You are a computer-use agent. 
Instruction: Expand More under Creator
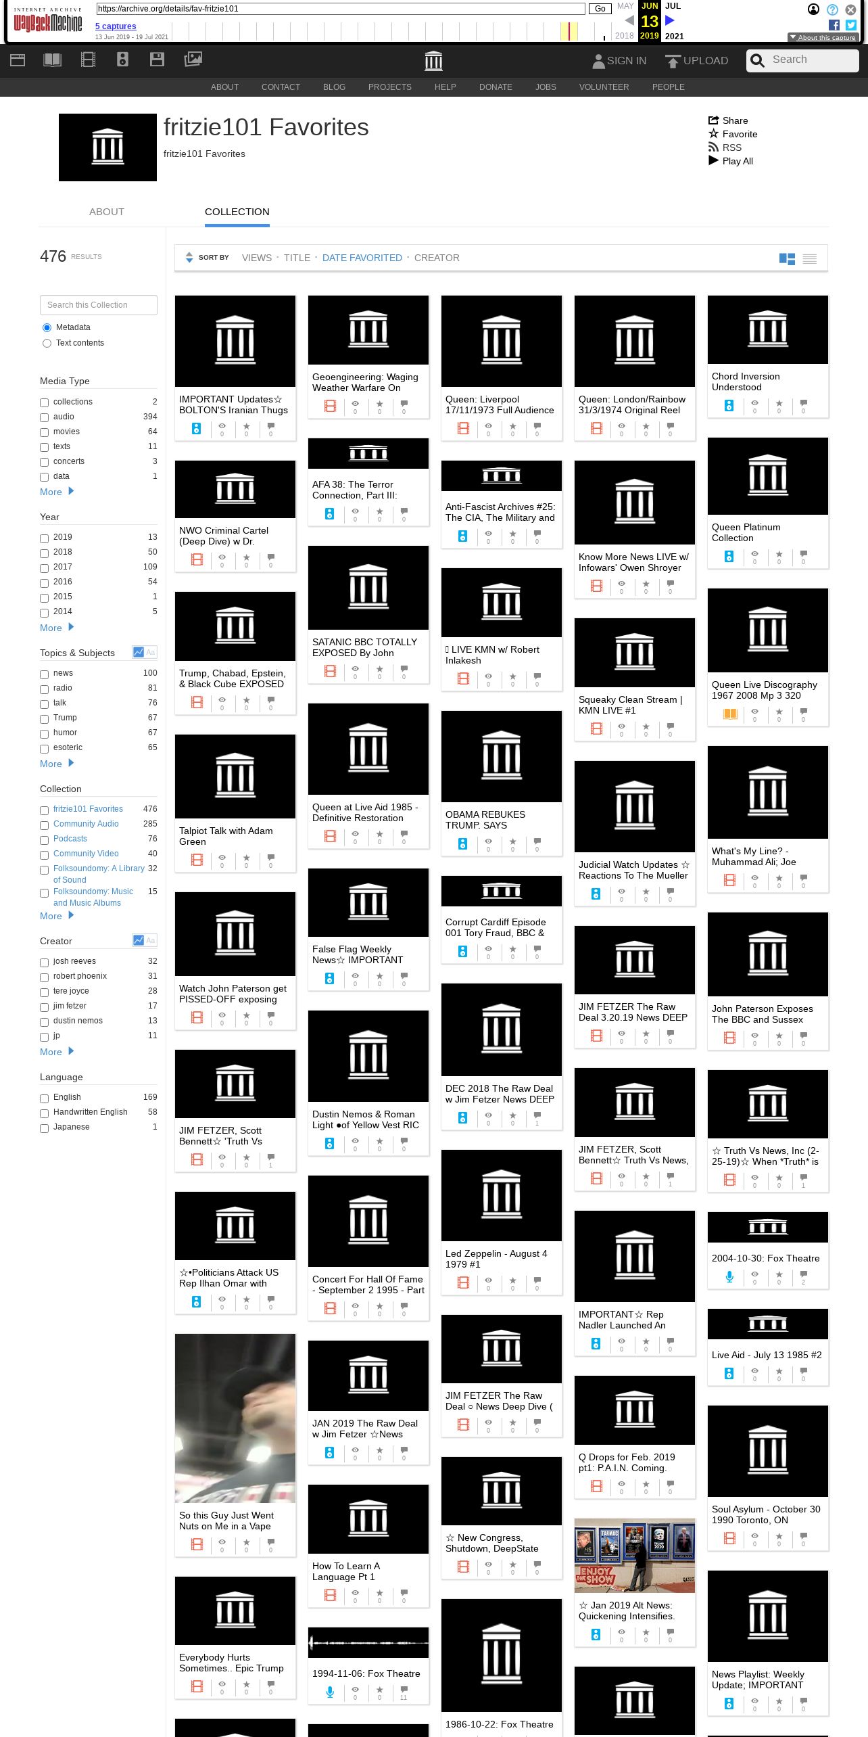point(57,1052)
